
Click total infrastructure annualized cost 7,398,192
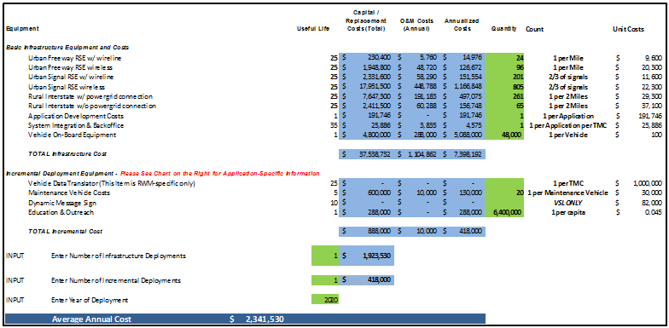(462, 154)
